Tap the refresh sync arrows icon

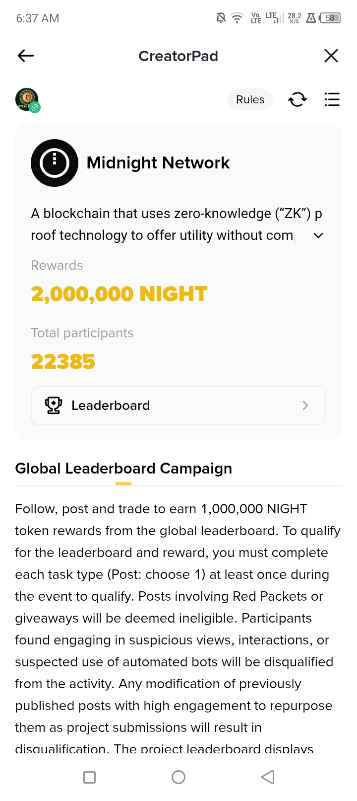click(x=297, y=99)
